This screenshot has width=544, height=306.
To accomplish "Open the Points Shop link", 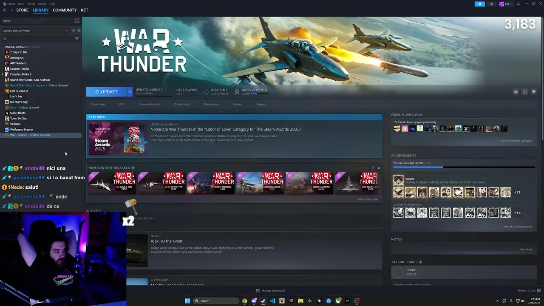I will 181,104.
